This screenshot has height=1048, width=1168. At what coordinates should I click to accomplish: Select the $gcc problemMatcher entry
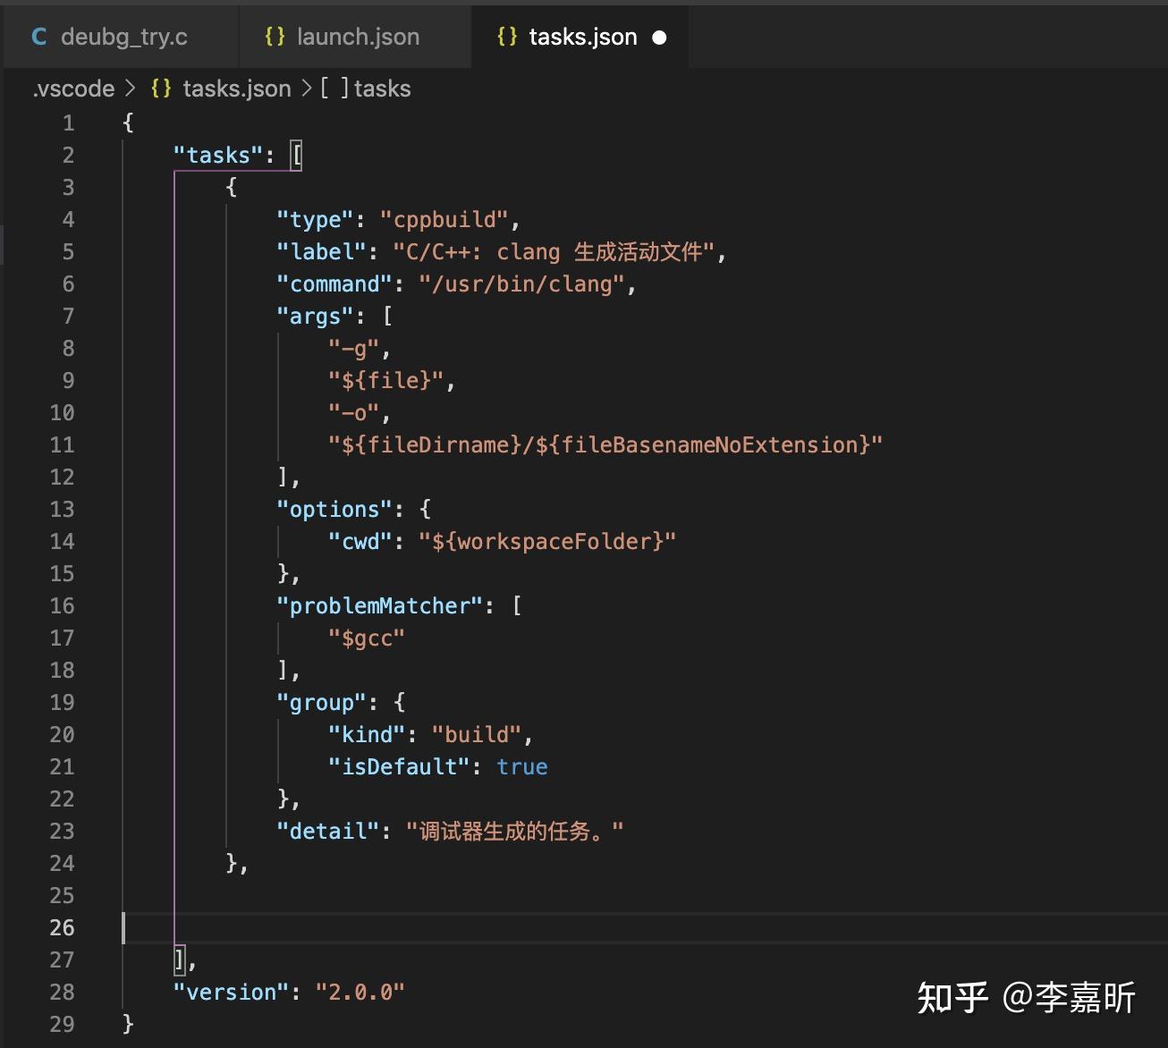click(367, 638)
